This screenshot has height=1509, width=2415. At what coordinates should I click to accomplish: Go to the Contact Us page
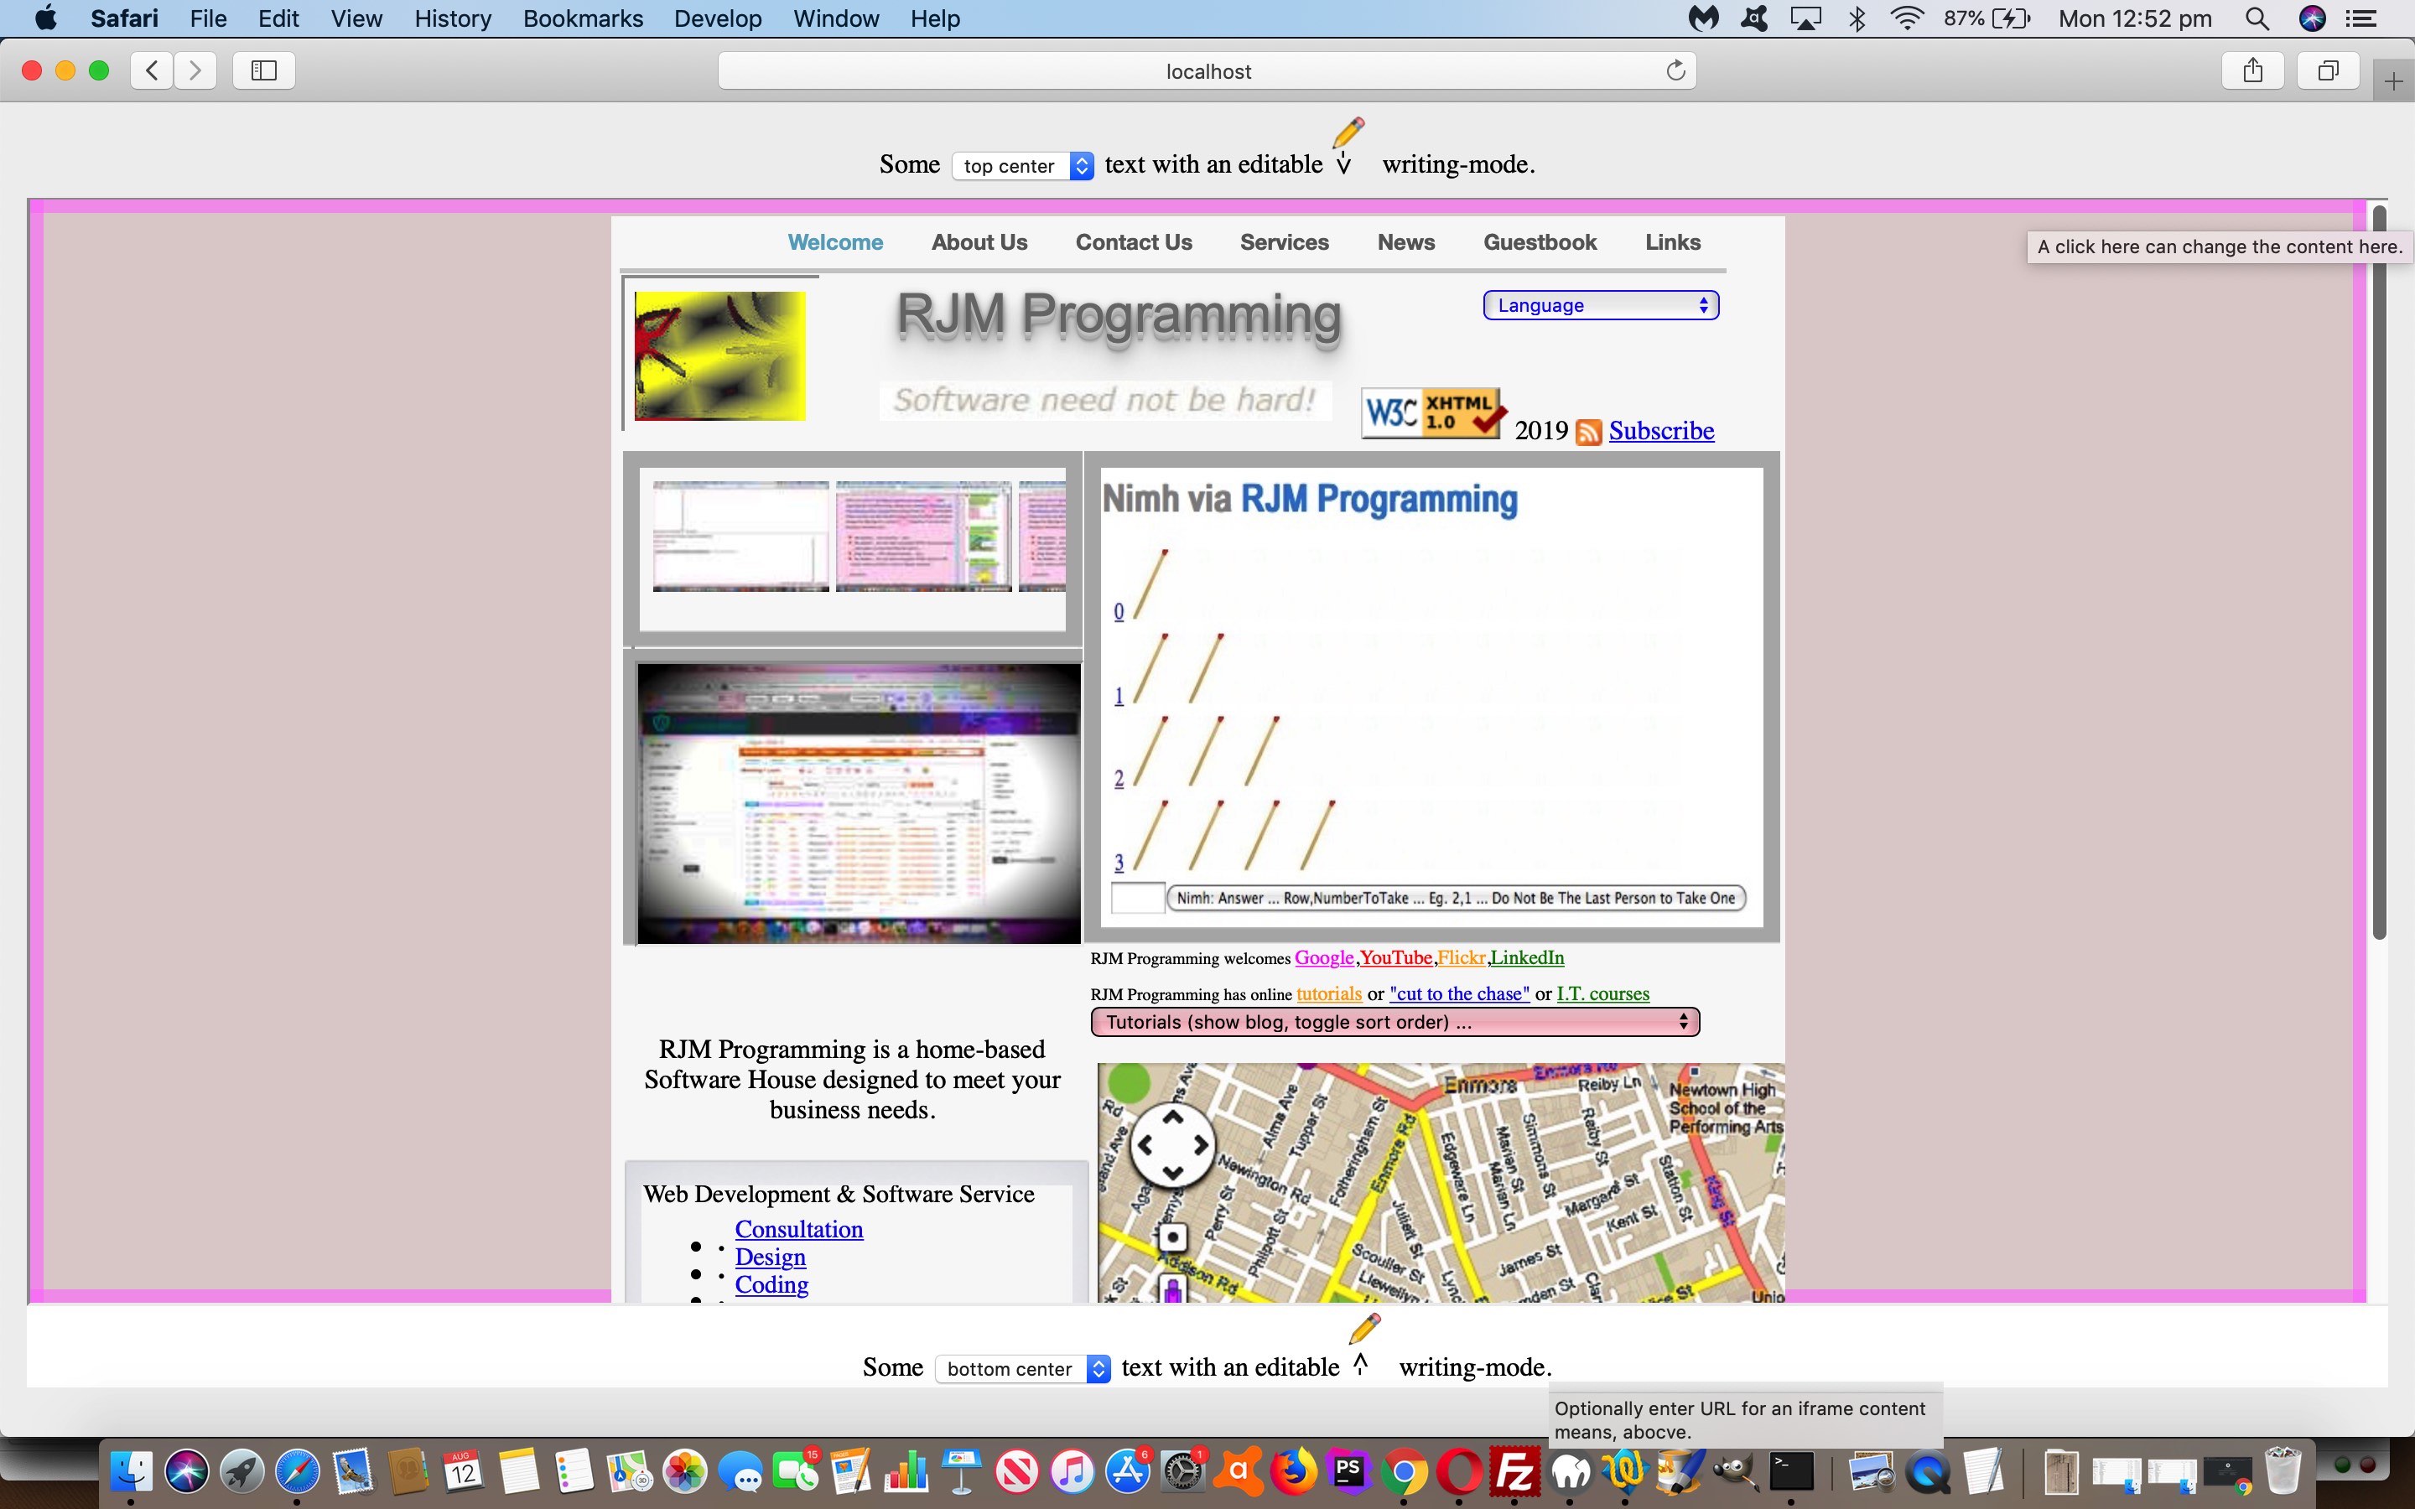click(x=1134, y=242)
